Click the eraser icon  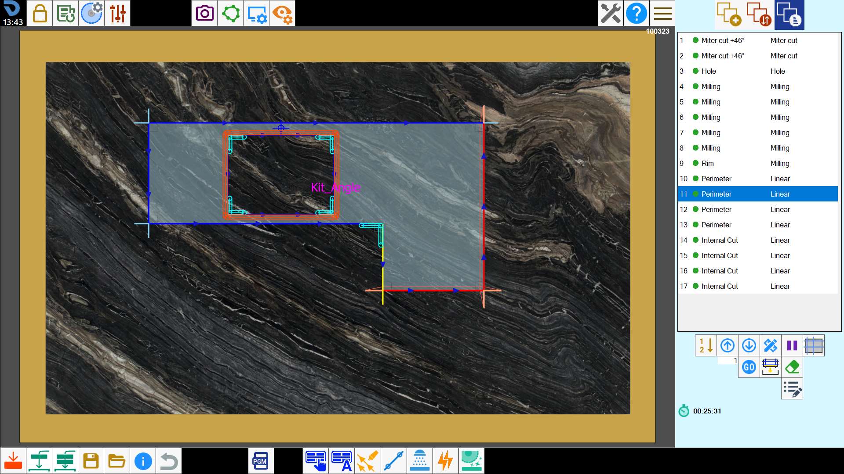click(792, 367)
